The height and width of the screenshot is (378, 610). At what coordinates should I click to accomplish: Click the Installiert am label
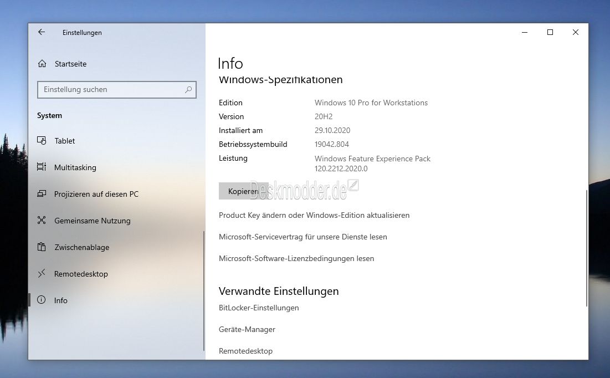coord(241,130)
